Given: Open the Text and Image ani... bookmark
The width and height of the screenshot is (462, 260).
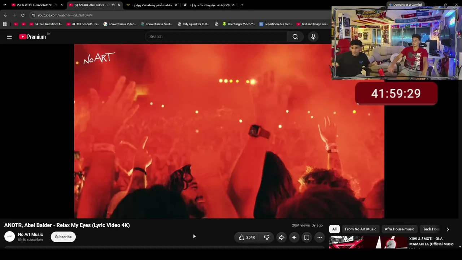Looking at the screenshot, I should pos(312,24).
